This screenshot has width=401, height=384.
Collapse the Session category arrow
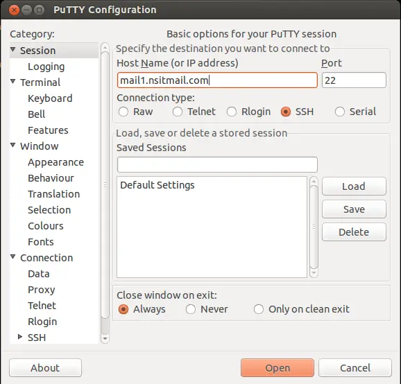(12, 49)
